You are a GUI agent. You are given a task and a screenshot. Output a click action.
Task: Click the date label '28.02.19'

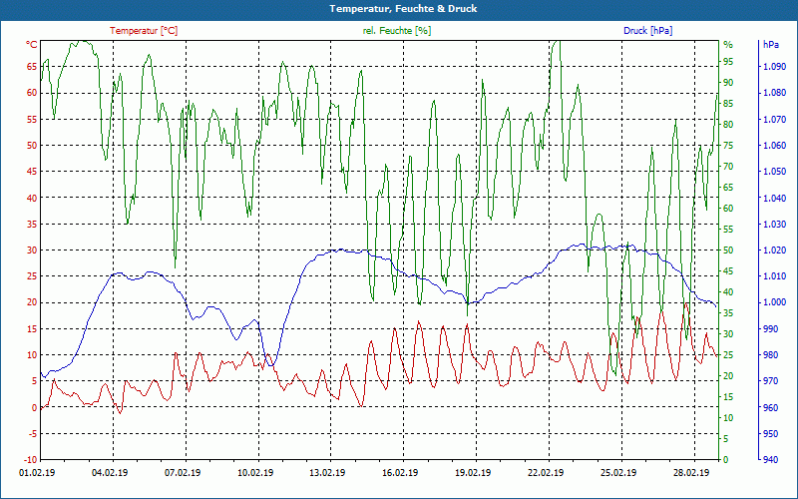coord(691,473)
